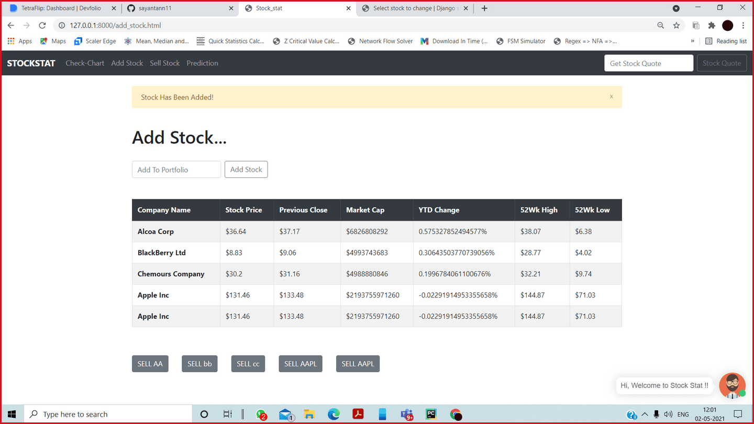Open the Z Critical Value Calc bookmark
Screen dimensions: 754x424
(x=306, y=41)
